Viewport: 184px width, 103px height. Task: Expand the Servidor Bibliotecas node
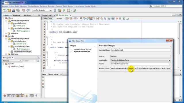tap(6, 54)
